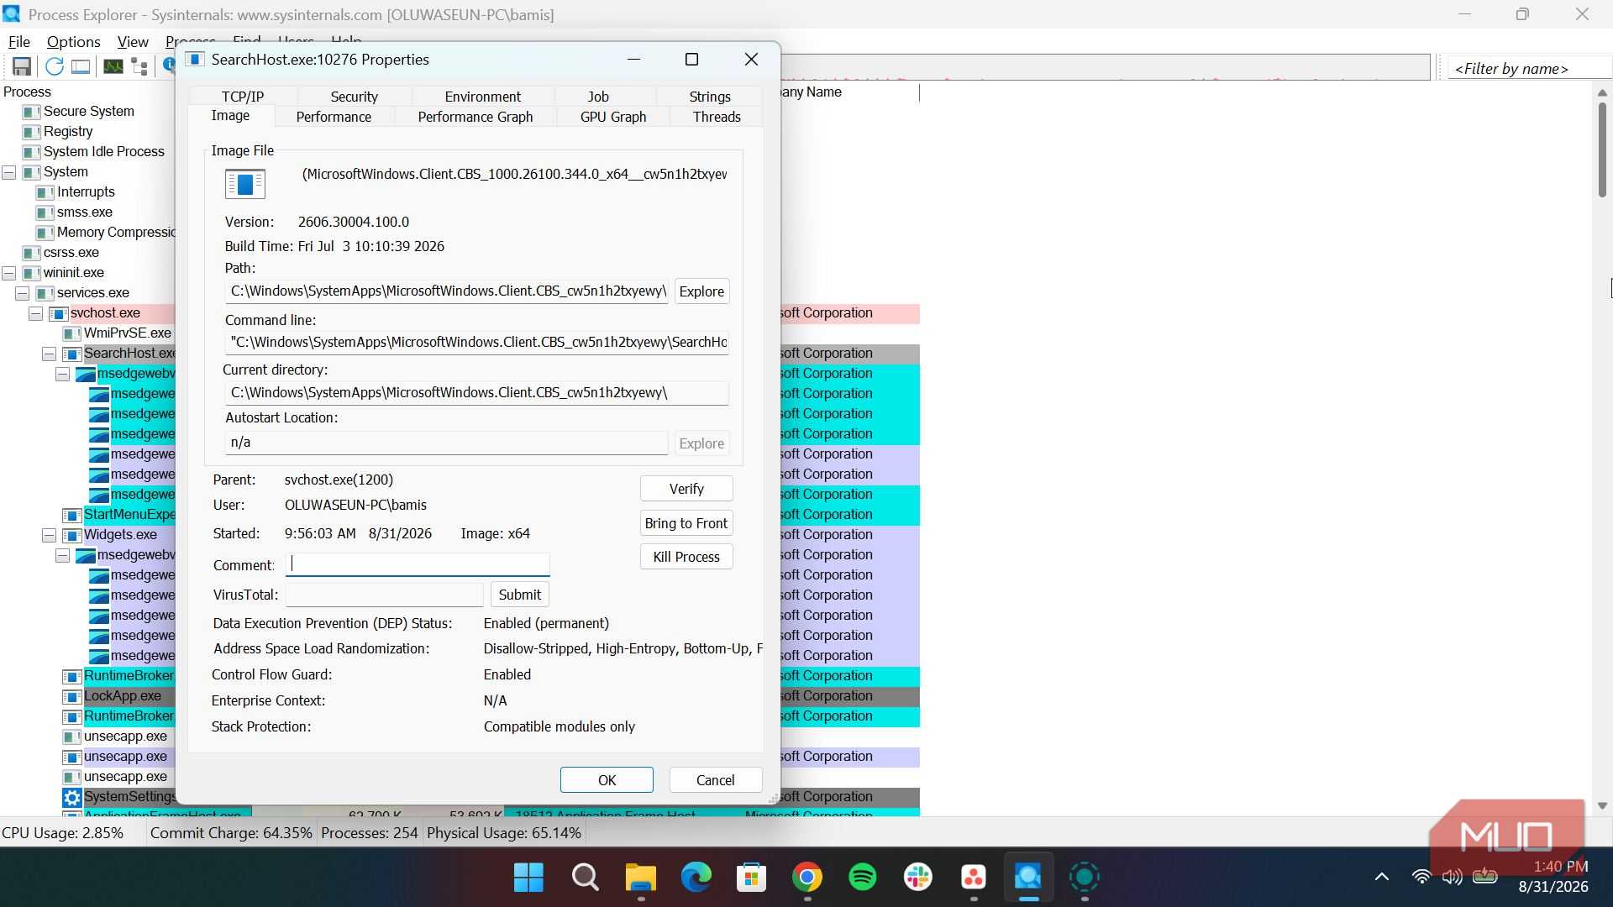Viewport: 1613px width, 907px height.
Task: Click Bring to Front button
Action: [686, 523]
